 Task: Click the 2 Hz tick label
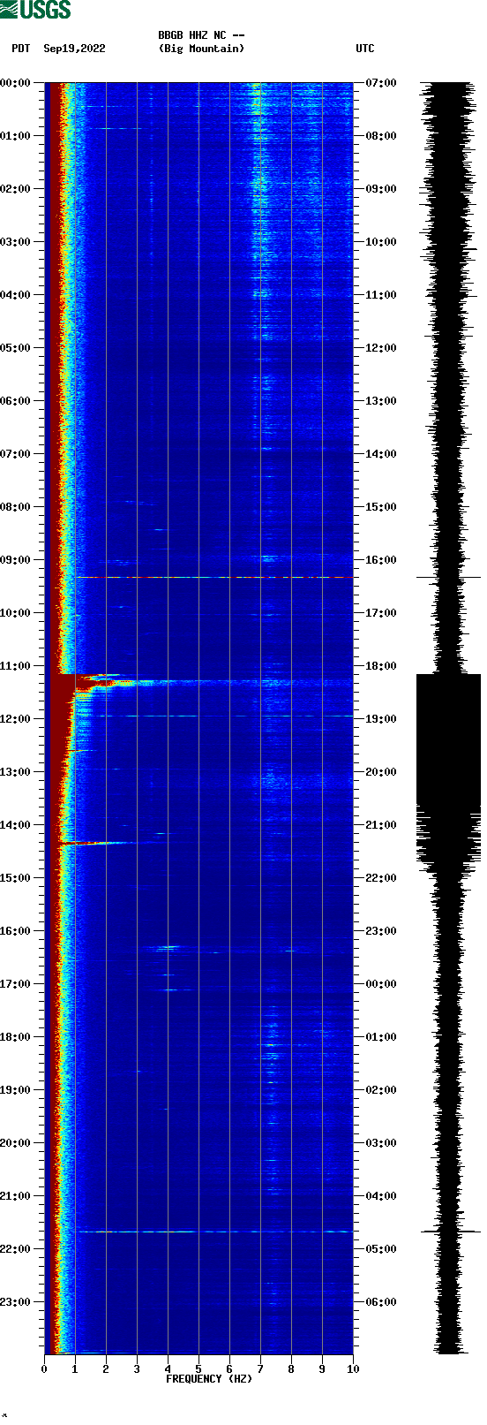pos(106,1369)
